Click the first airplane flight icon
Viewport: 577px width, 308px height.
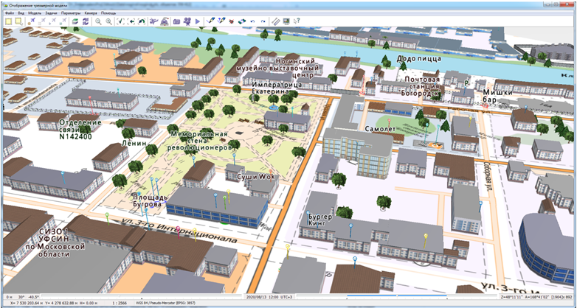(x=32, y=21)
